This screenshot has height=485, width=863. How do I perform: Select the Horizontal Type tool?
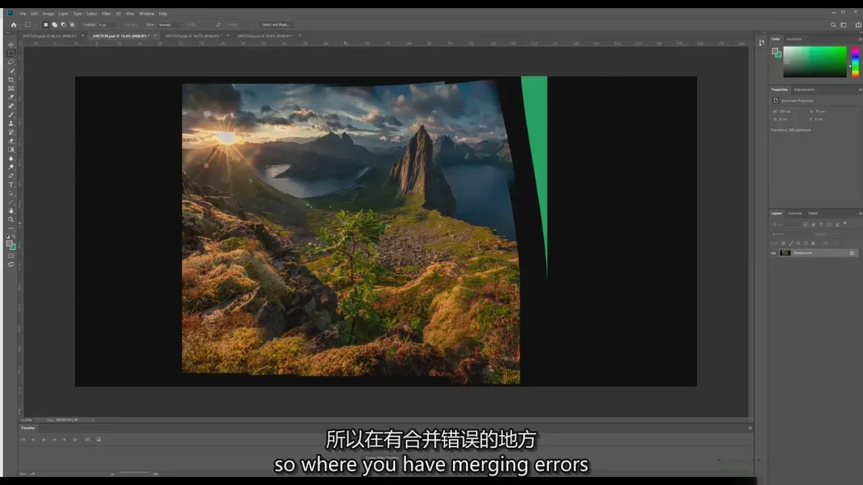click(11, 185)
